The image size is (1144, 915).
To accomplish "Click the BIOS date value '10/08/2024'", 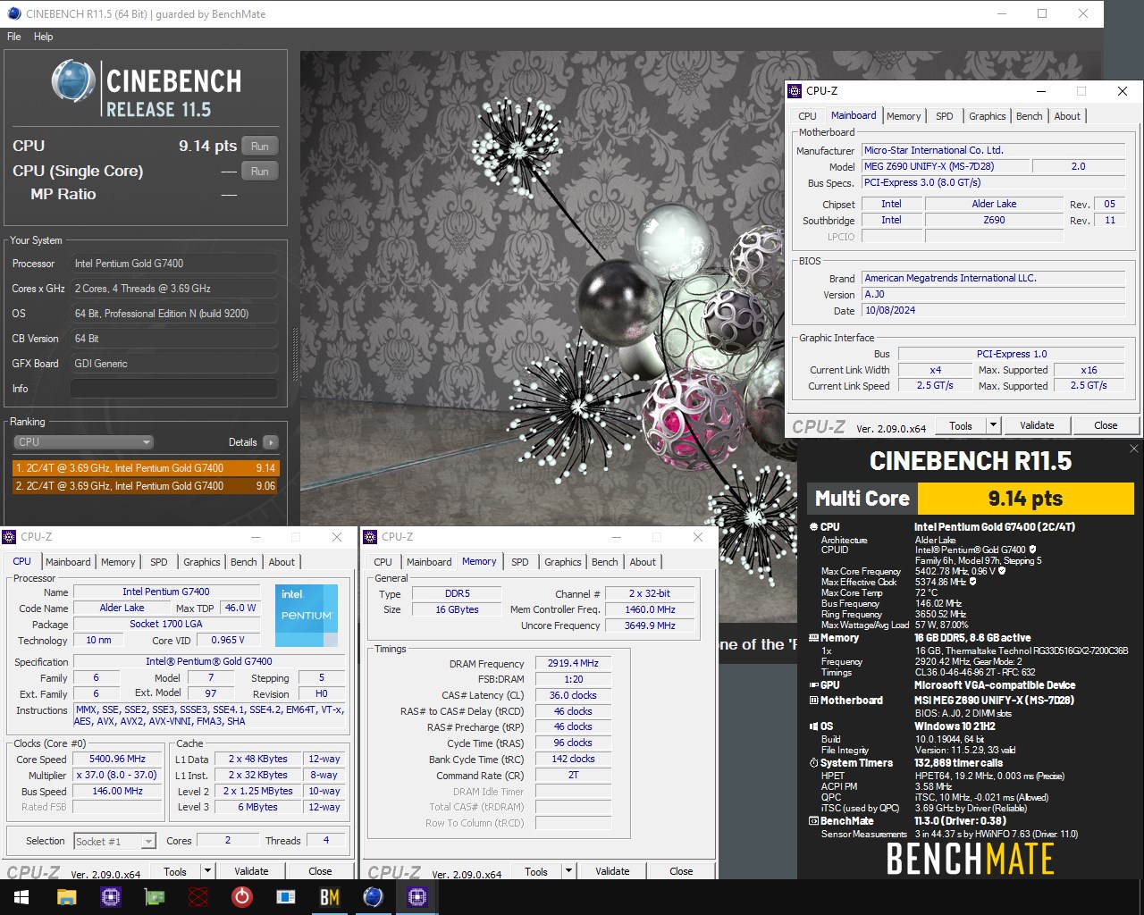I will 992,310.
